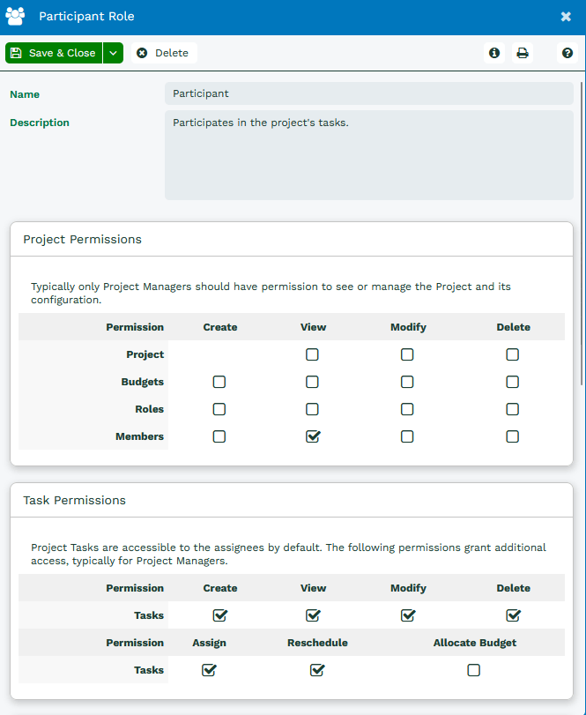Uncheck Members View permission

[313, 436]
